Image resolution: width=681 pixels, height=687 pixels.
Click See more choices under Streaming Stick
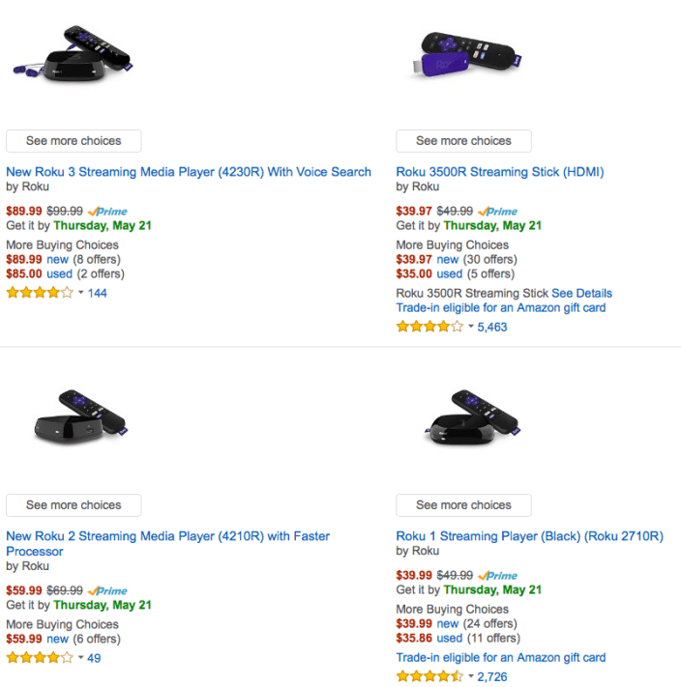tap(463, 141)
